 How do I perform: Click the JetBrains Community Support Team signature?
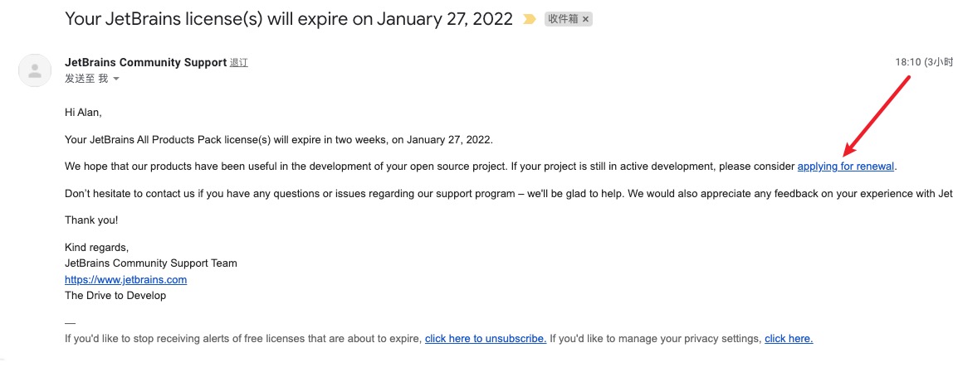(x=151, y=263)
